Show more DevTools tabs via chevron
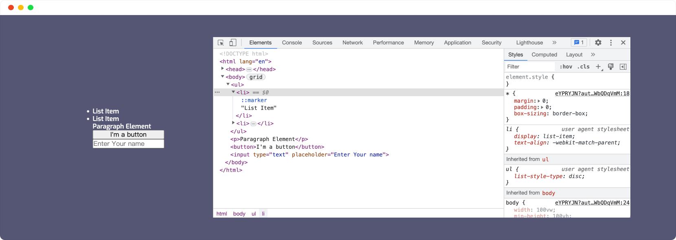The image size is (676, 240). coord(554,42)
